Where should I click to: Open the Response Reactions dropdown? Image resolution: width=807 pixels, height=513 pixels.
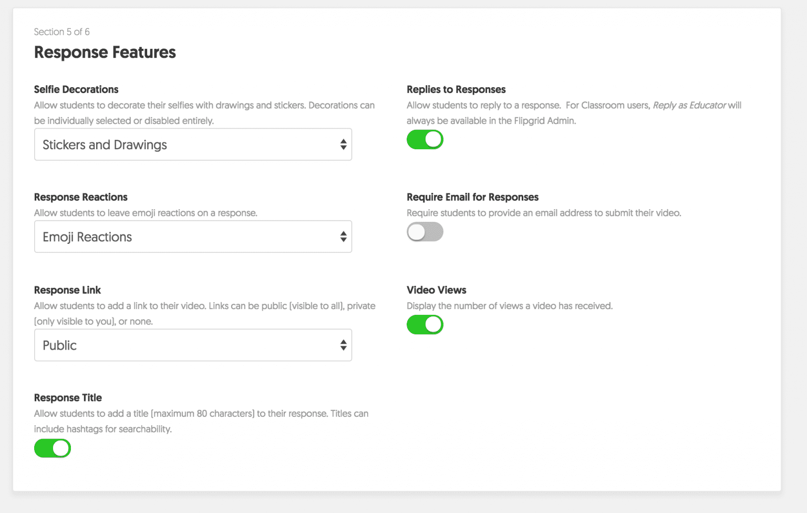(193, 237)
